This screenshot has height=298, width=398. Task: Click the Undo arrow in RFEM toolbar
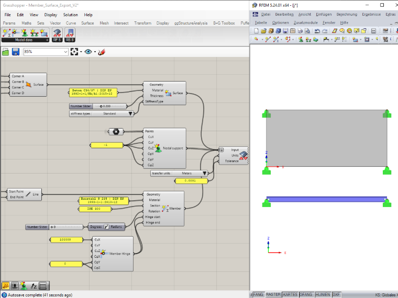tap(317, 31)
